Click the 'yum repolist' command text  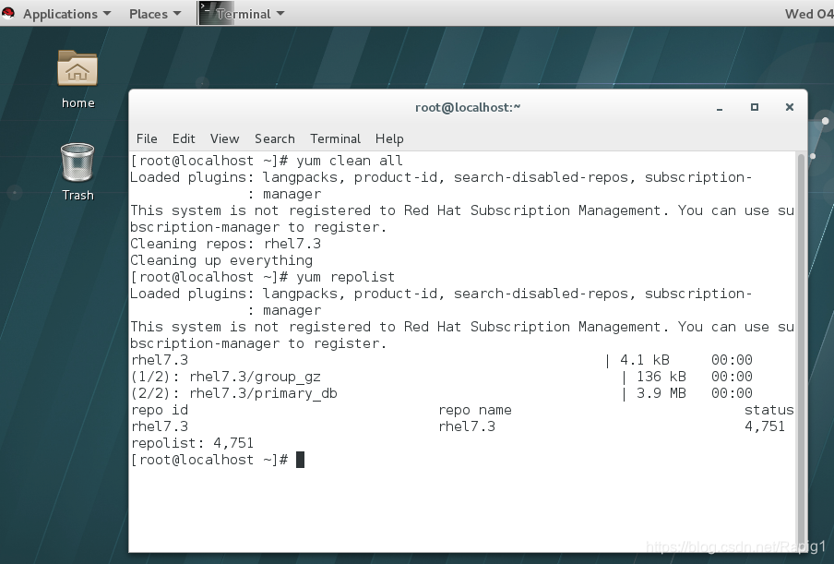pos(345,277)
